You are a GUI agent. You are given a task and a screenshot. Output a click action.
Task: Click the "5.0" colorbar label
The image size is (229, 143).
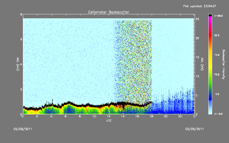(x=217, y=94)
